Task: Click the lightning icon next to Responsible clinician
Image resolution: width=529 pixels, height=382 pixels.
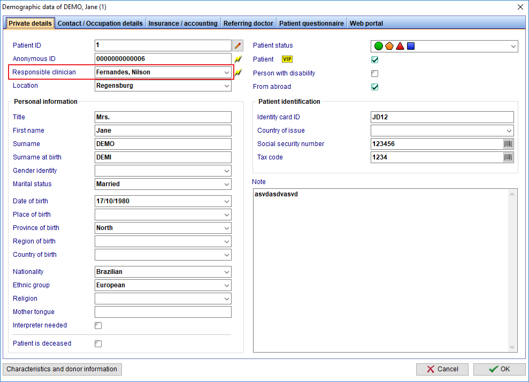Action: click(x=238, y=72)
